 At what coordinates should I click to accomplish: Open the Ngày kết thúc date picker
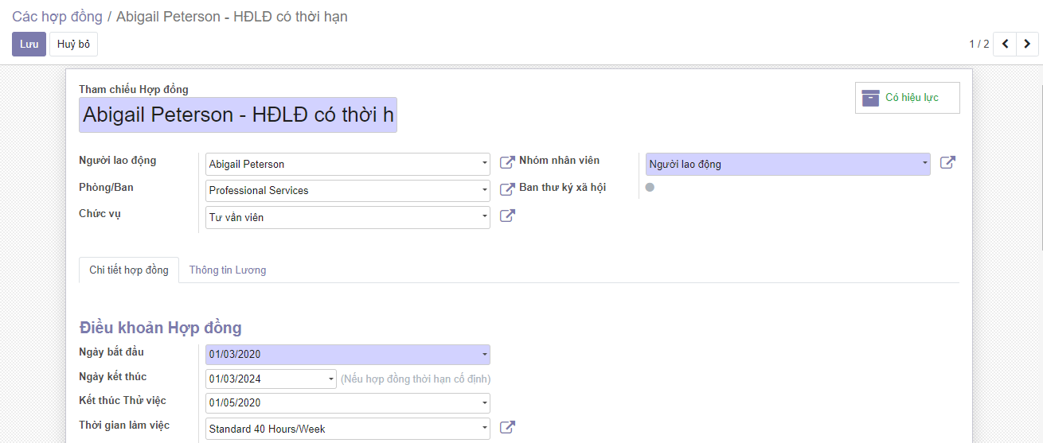(x=271, y=379)
